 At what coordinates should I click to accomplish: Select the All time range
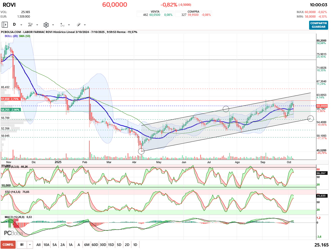tap(38, 245)
